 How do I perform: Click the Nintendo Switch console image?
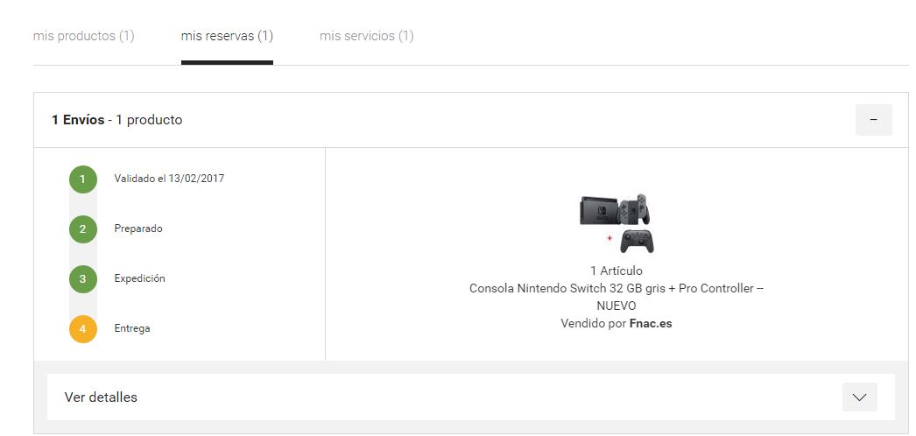pyautogui.click(x=615, y=209)
